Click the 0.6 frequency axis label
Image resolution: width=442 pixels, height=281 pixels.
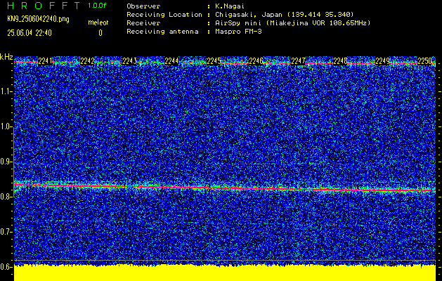[x=6, y=267]
